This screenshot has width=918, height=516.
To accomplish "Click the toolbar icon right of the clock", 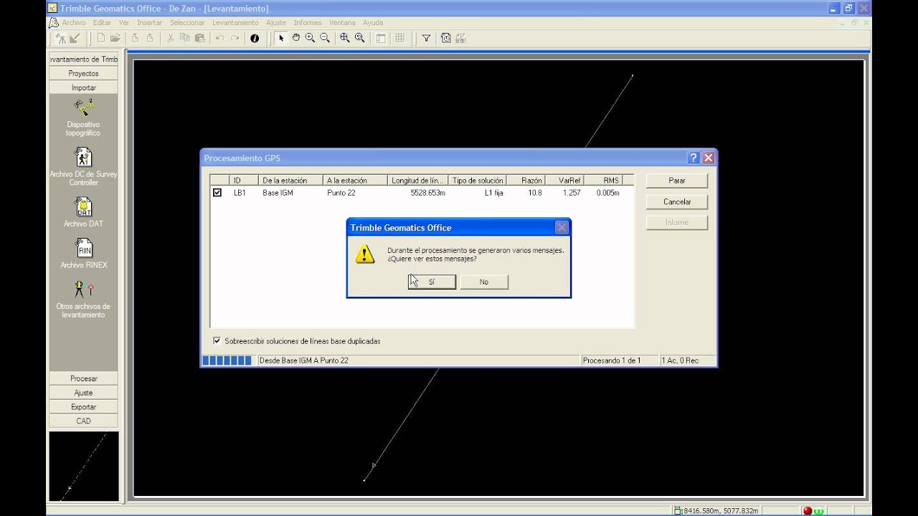I will 460,38.
